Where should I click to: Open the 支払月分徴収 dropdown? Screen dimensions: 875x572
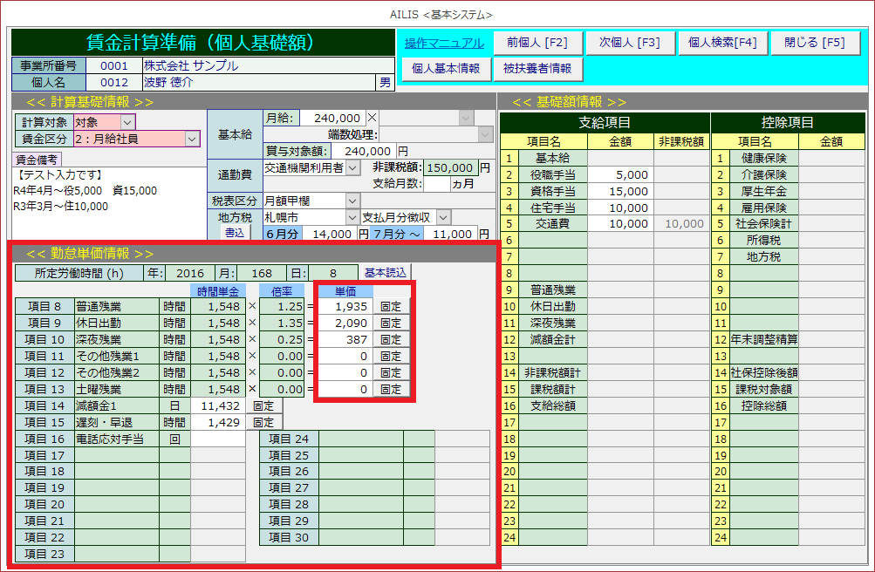443,217
